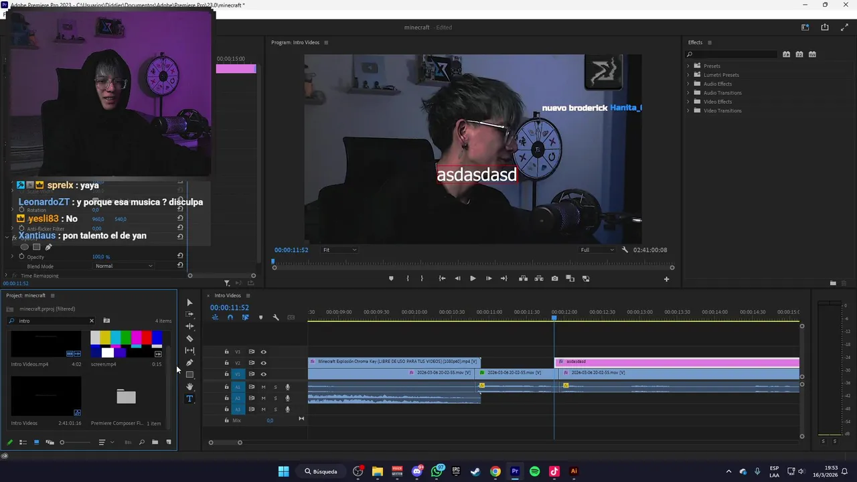This screenshot has width=857, height=482.
Task: Expand Audio Effects folder
Action: [688, 84]
